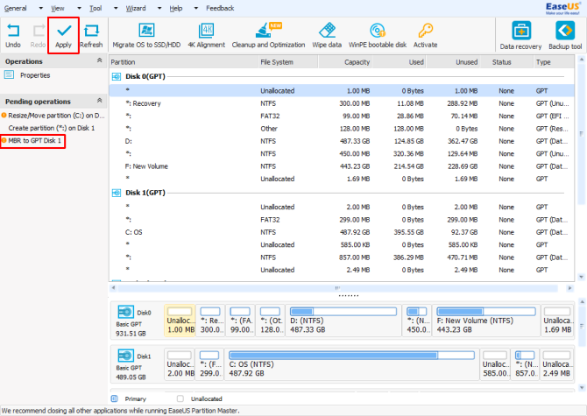Click the Activate key icon
Viewport: 587px width, 416px height.
coord(425,31)
